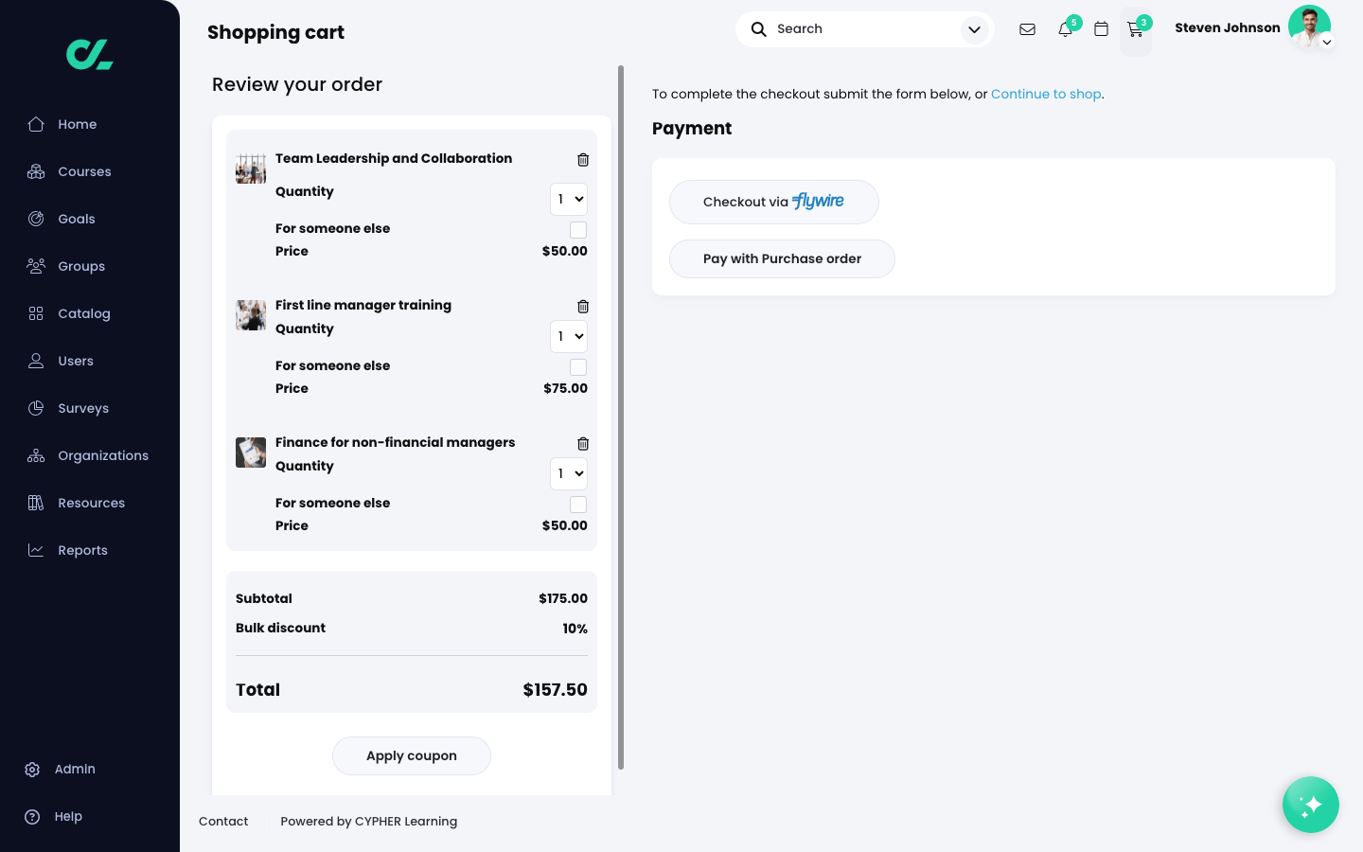
Task: Delete Team Leadership and Collaboration from cart
Action: [583, 160]
